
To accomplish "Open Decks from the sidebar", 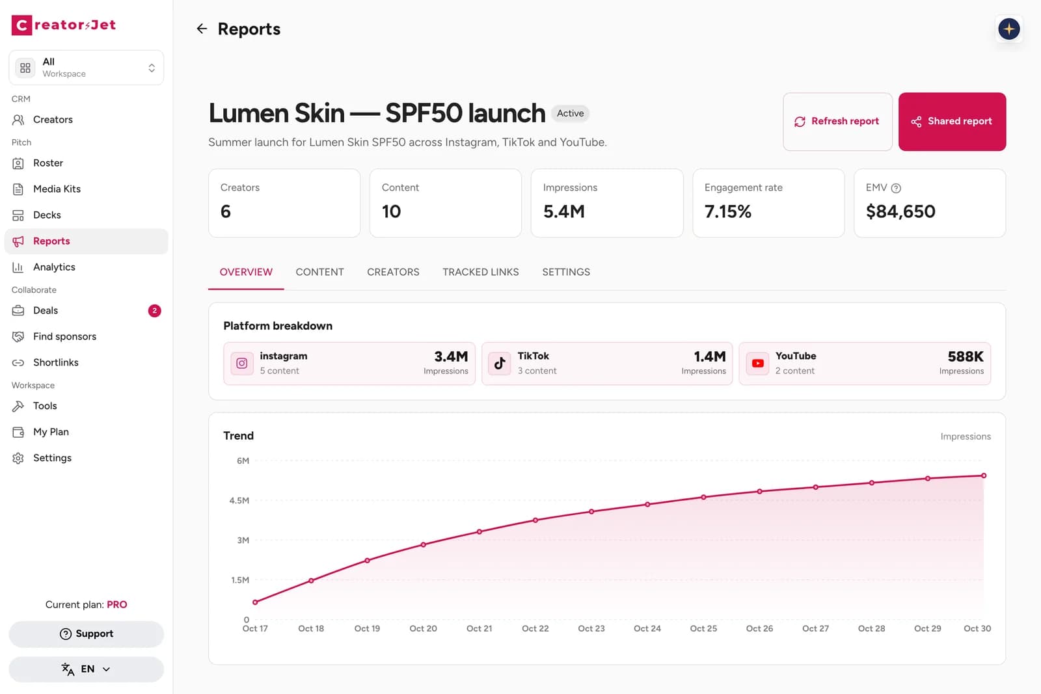I will [x=86, y=215].
